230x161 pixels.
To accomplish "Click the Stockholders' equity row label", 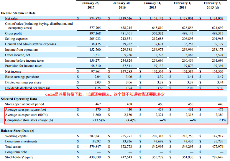I will point(19,157).
